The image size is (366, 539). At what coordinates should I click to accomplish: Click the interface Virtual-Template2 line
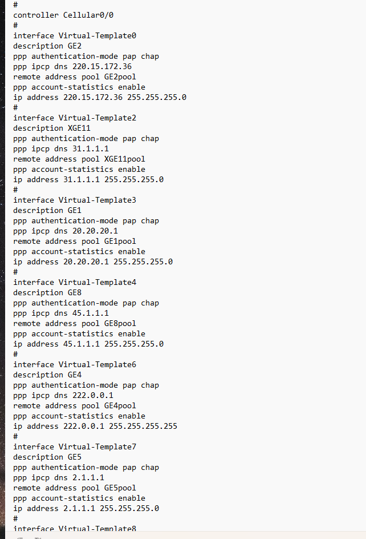pos(75,118)
